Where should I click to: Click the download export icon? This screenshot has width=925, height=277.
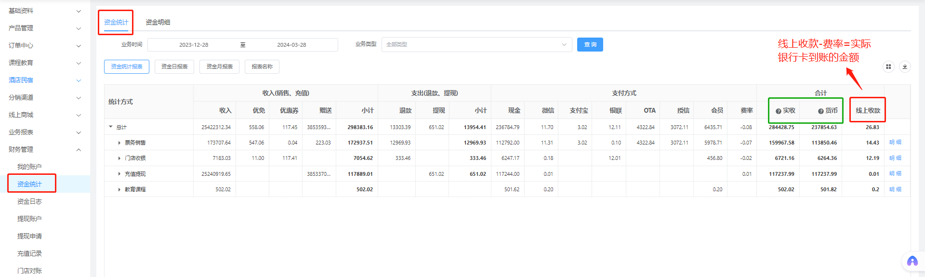pyautogui.click(x=905, y=67)
